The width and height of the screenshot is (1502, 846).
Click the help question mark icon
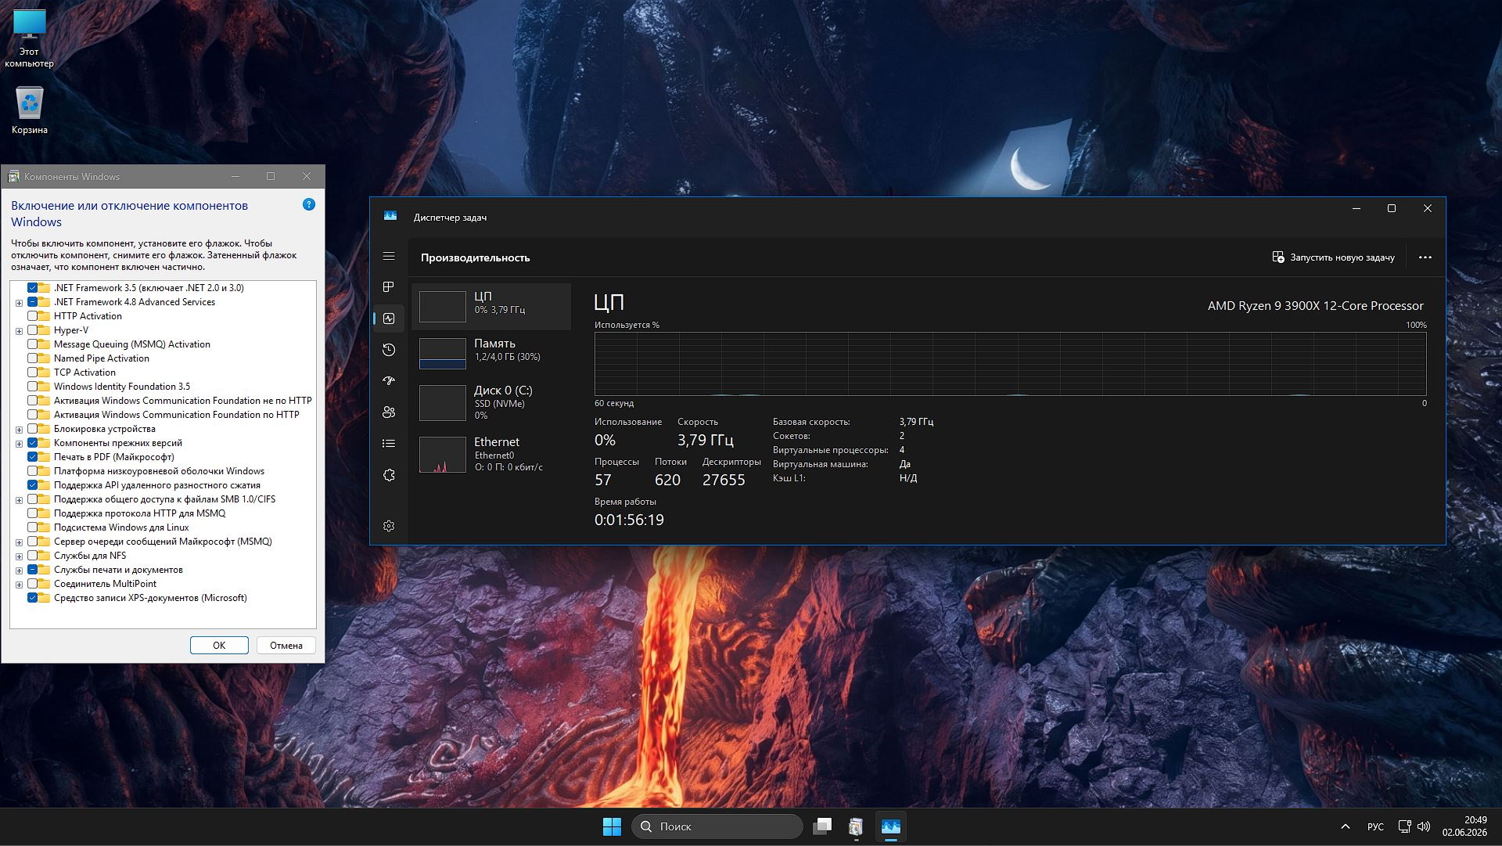[x=309, y=204]
